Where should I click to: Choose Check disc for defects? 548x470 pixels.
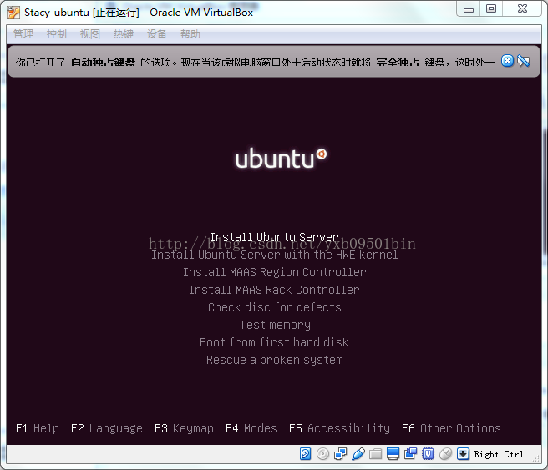[274, 307]
